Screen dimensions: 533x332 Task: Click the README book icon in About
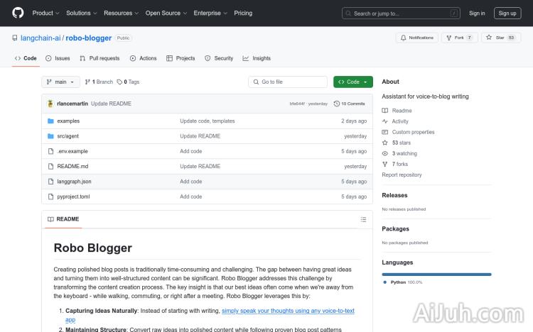tap(385, 111)
